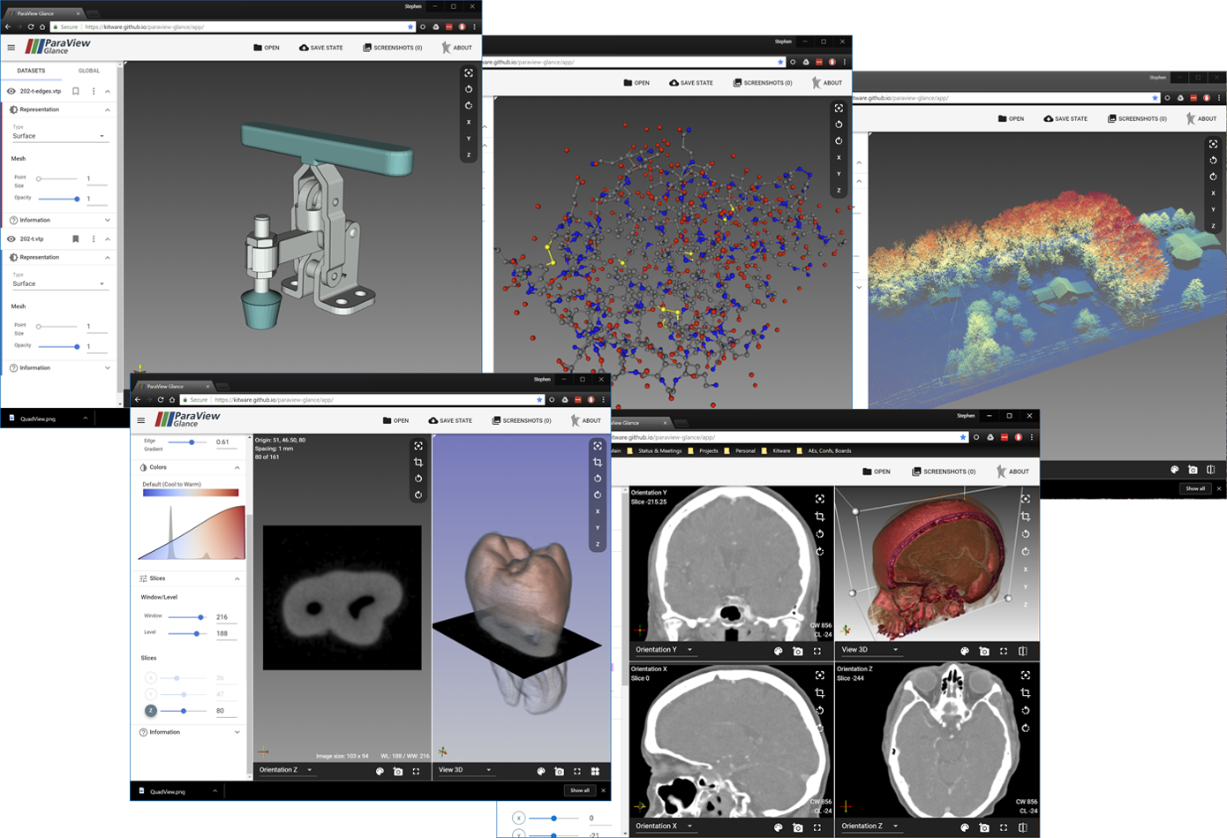Select the DATASETS tab
Screen dimensions: 1227x838
[x=31, y=71]
